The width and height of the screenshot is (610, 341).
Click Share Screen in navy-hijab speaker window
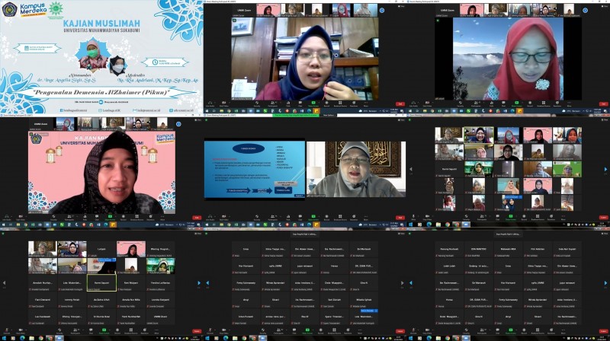point(313,104)
